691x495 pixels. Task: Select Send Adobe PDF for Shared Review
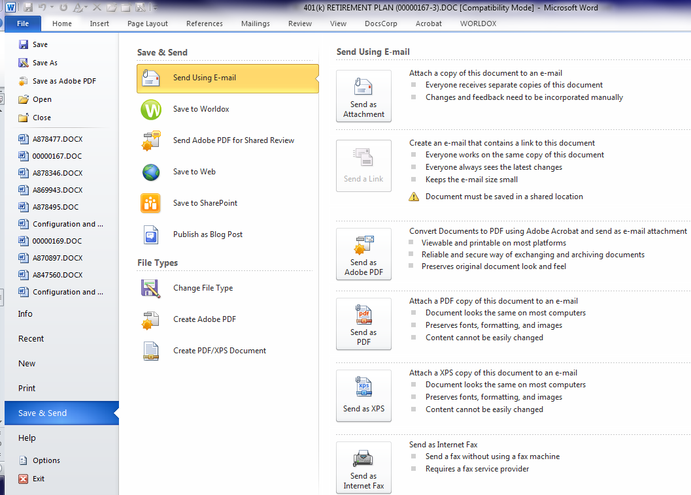pos(228,141)
